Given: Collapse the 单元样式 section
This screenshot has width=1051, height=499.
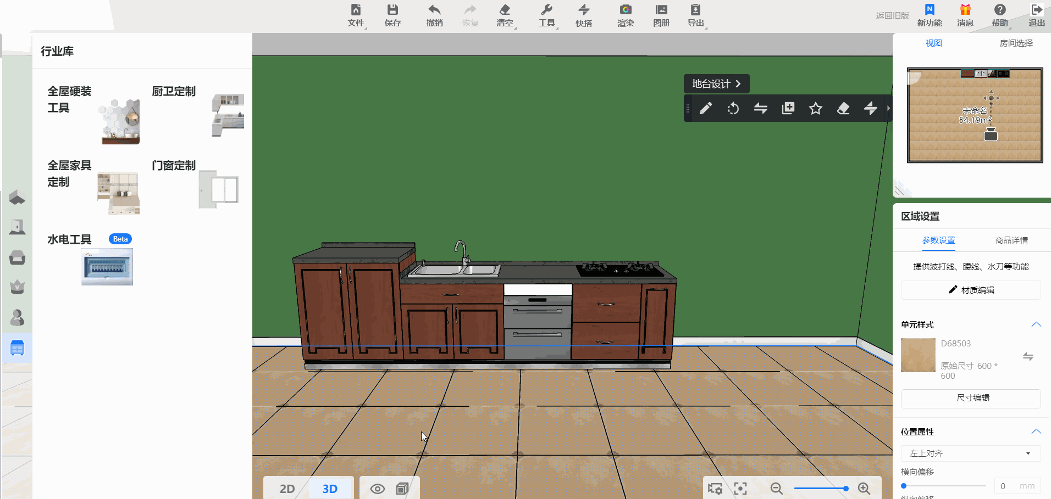Looking at the screenshot, I should point(1036,324).
